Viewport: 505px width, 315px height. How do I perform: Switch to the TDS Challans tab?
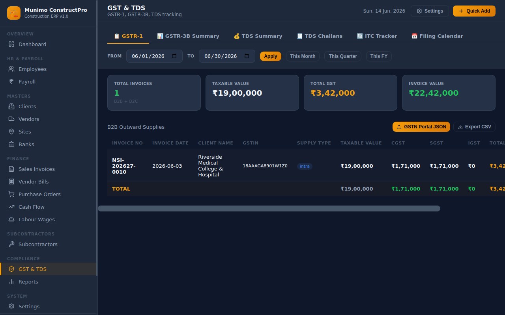(320, 36)
